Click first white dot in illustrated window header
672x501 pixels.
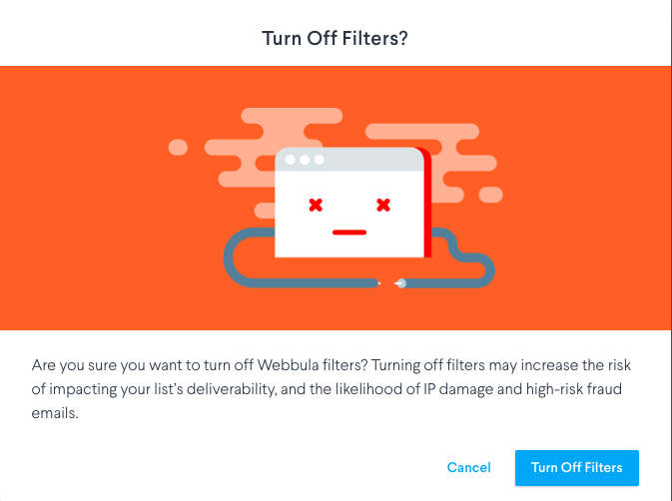pos(291,160)
